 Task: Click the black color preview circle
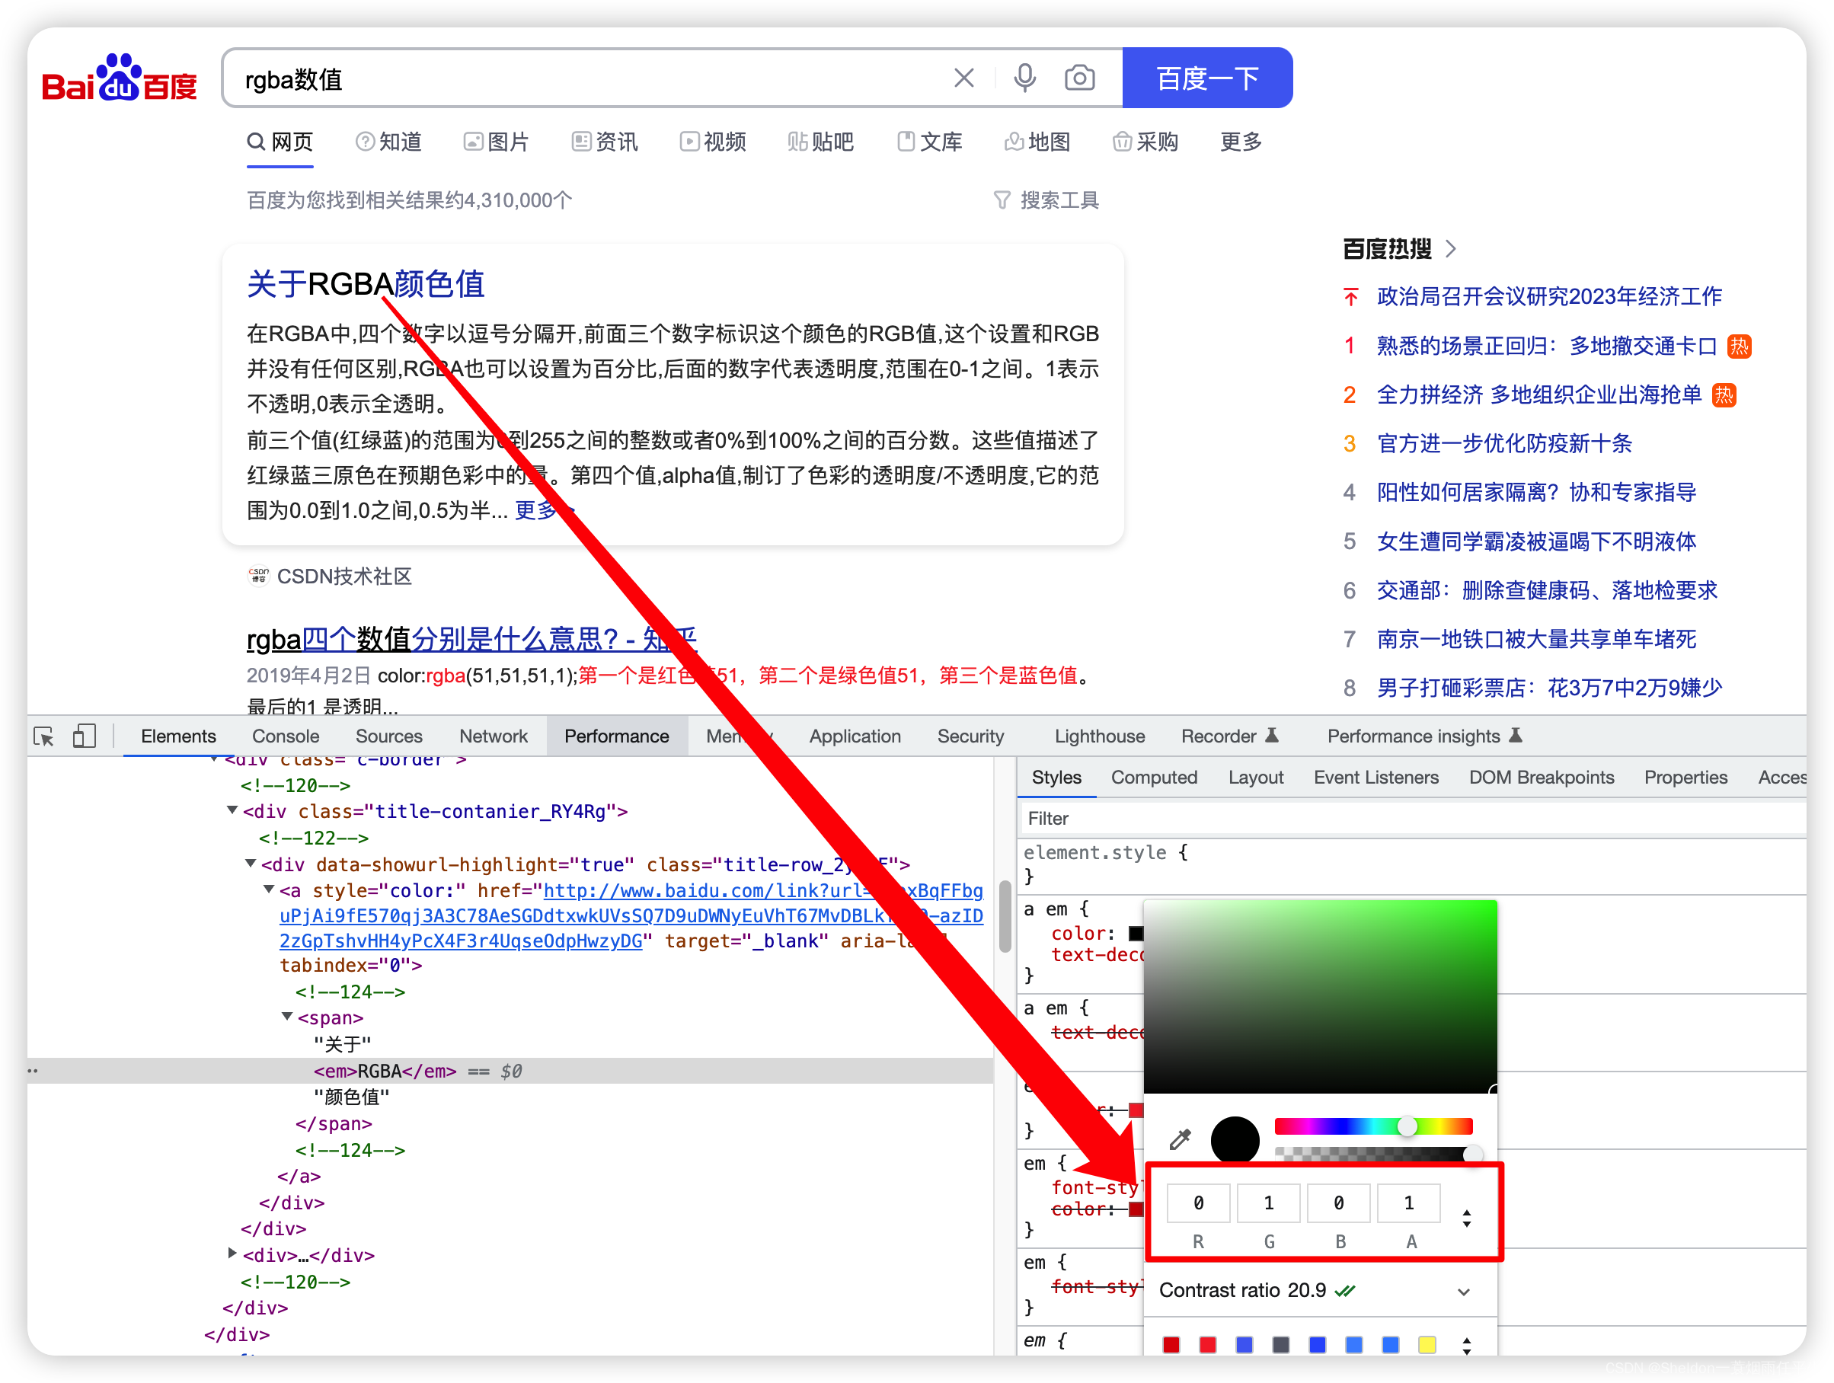coord(1235,1139)
